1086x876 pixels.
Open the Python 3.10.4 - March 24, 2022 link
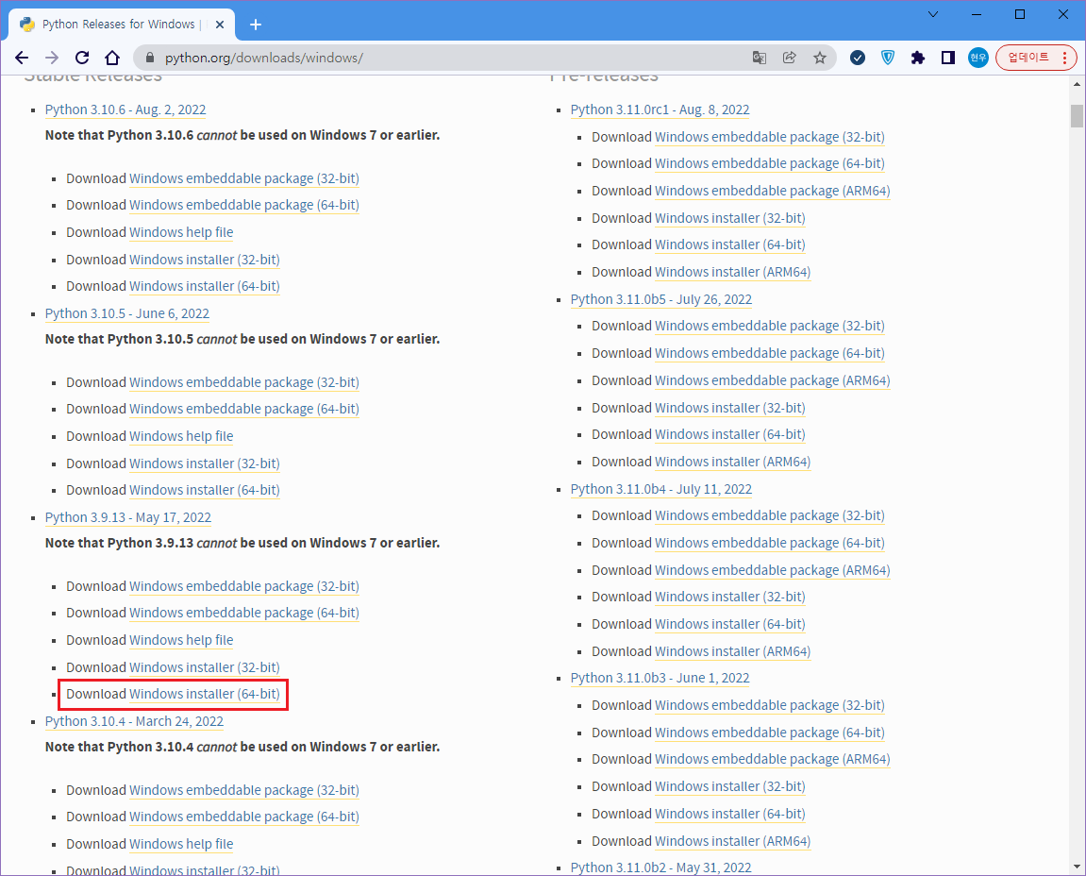(x=134, y=721)
